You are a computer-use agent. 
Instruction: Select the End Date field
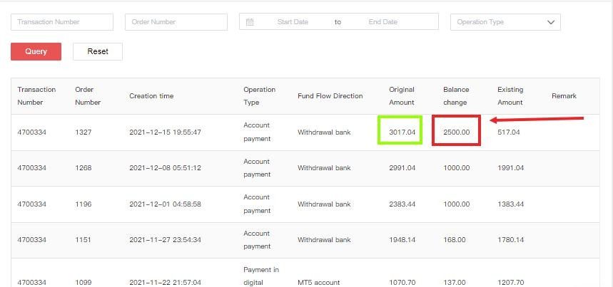383,22
